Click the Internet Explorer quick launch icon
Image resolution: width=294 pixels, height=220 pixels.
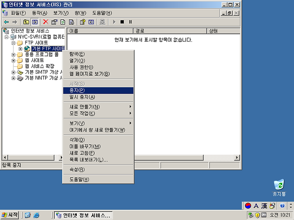36,215
